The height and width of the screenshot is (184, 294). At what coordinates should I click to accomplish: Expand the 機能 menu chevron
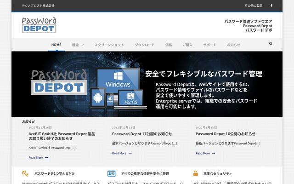[83, 45]
